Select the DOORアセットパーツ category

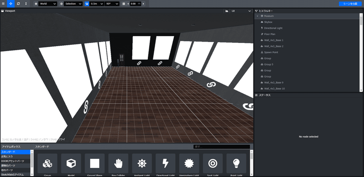coord(15,161)
